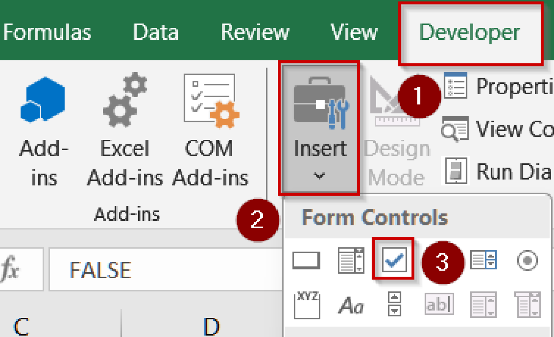The height and width of the screenshot is (337, 554).
Task: Expand the Insert dropdown chevron
Action: pyautogui.click(x=320, y=176)
